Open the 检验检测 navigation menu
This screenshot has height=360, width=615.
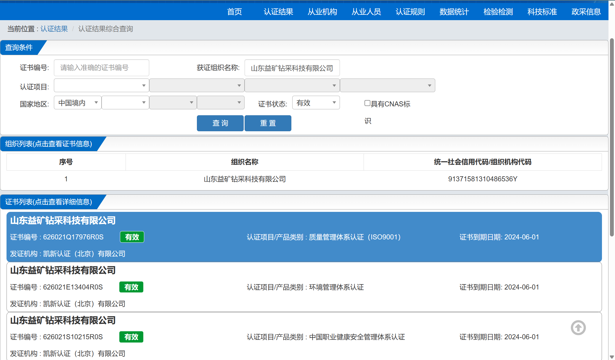point(498,12)
